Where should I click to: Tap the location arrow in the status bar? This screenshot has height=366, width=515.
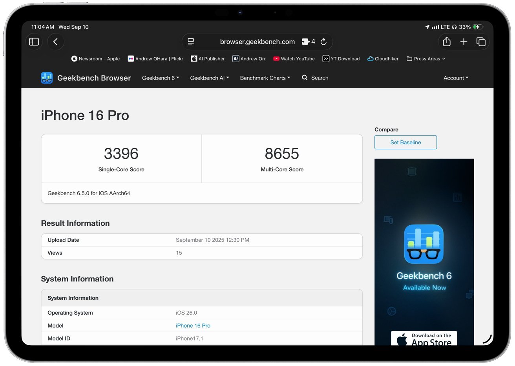[427, 27]
